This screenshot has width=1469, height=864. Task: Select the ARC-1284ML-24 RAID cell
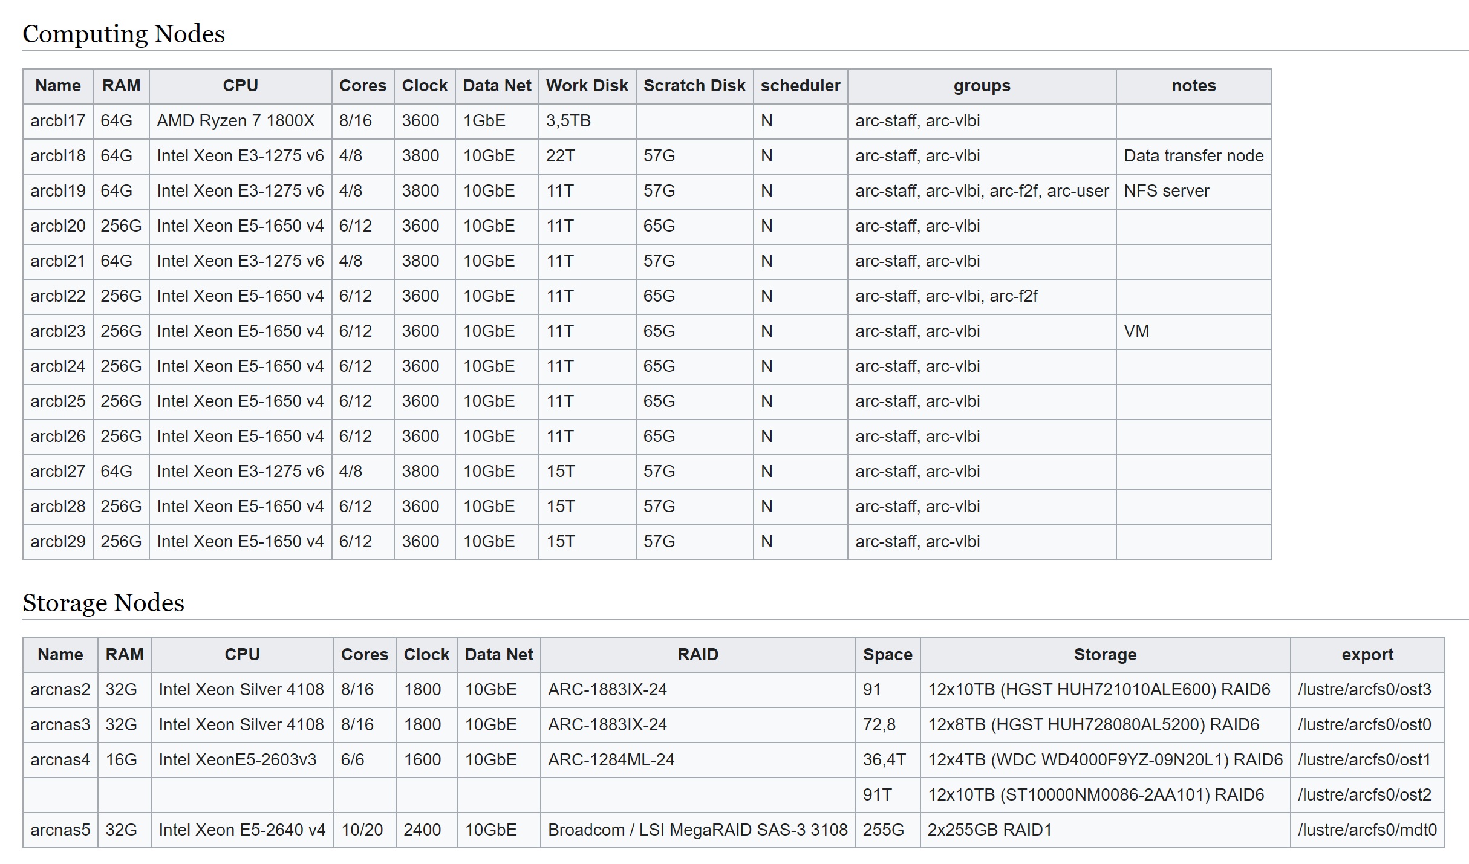[698, 760]
